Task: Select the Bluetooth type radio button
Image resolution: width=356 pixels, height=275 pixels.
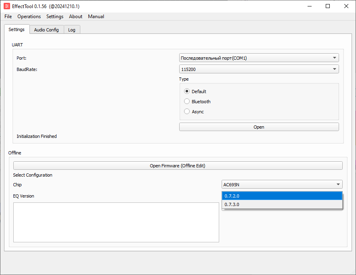Action: [x=187, y=101]
